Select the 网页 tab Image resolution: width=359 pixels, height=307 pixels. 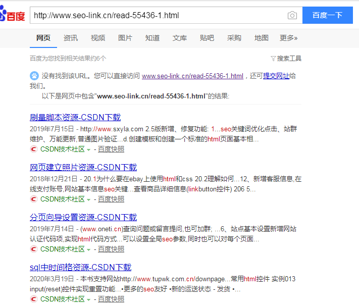(x=43, y=38)
